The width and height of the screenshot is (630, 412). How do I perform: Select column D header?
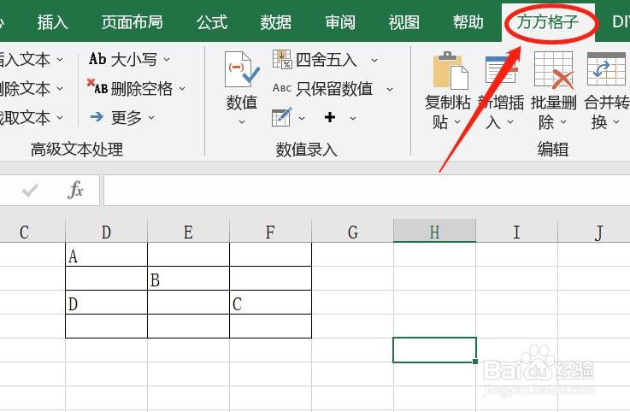click(107, 232)
